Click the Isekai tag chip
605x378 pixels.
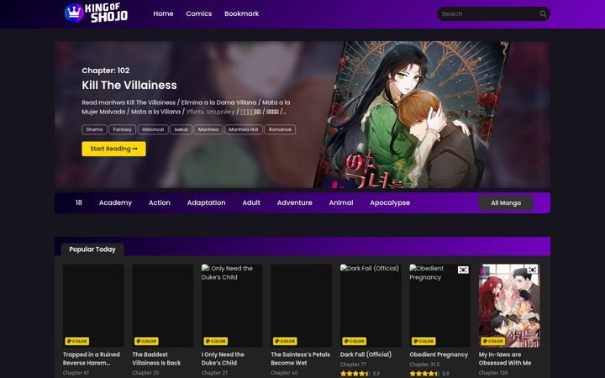181,129
